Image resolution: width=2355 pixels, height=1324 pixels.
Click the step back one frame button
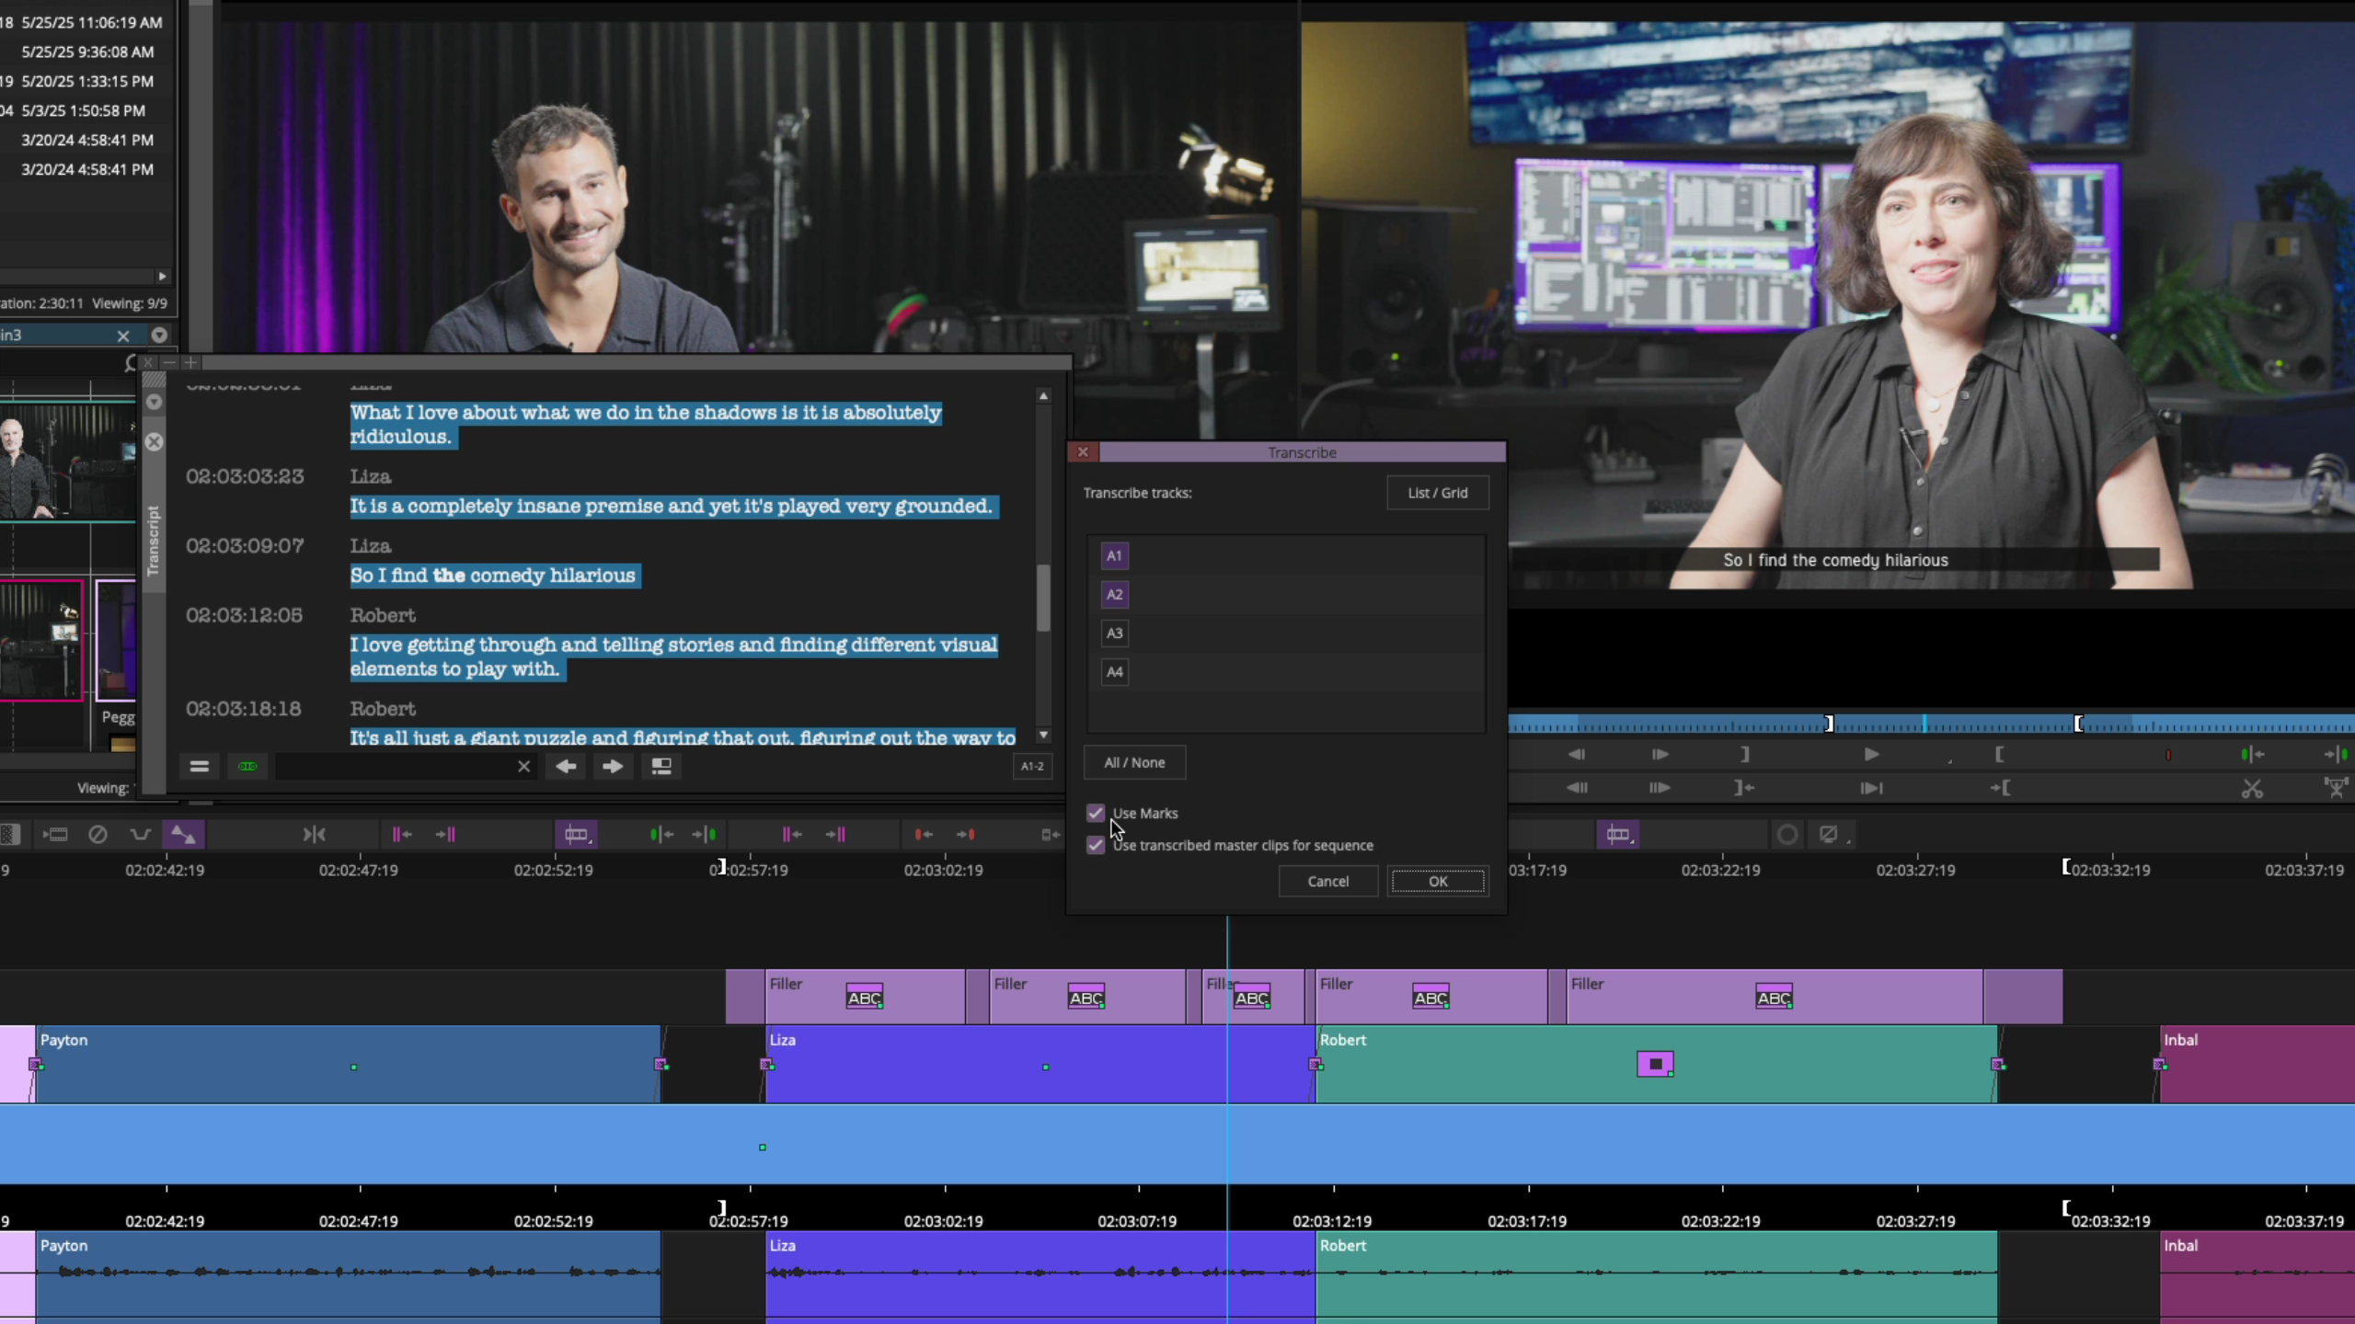pos(1577,754)
